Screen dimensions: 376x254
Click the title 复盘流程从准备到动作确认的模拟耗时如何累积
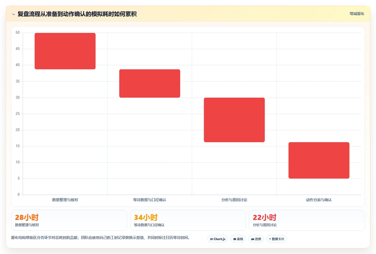click(x=77, y=14)
